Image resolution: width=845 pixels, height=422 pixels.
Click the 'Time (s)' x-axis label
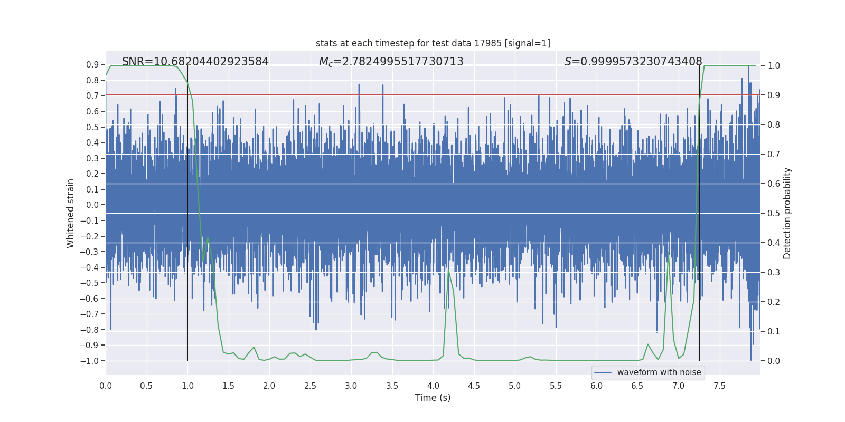click(x=433, y=398)
